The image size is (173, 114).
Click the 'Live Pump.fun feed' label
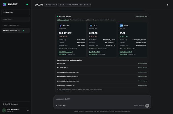click(141, 17)
